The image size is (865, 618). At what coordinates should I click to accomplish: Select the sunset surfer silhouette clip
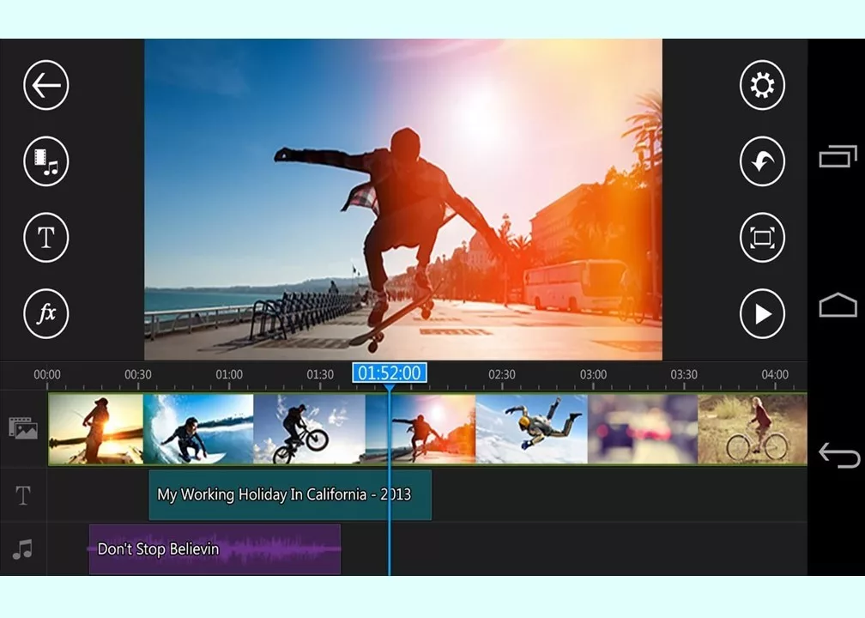pyautogui.click(x=95, y=429)
